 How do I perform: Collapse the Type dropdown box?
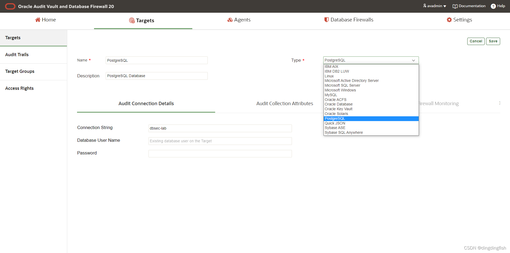click(x=371, y=60)
